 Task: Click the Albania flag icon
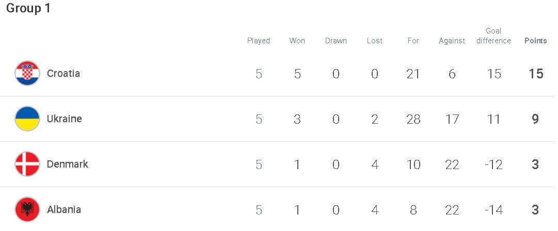(x=27, y=209)
